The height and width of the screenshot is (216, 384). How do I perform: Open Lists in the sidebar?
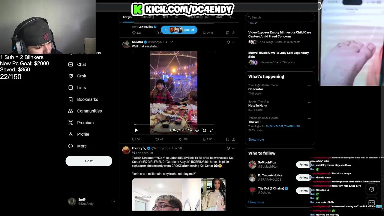click(77, 88)
